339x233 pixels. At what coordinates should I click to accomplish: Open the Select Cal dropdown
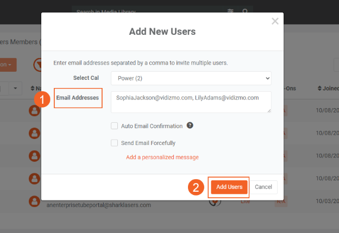(191, 78)
